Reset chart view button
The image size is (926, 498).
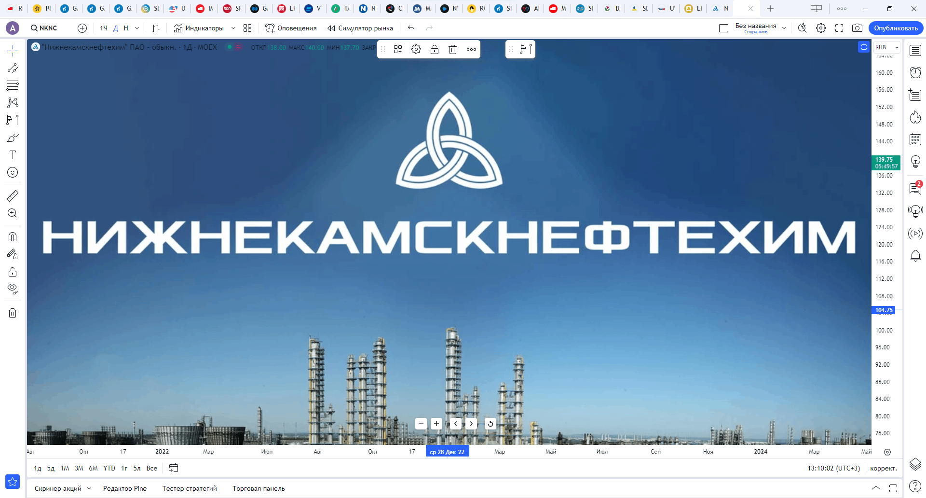tap(490, 424)
